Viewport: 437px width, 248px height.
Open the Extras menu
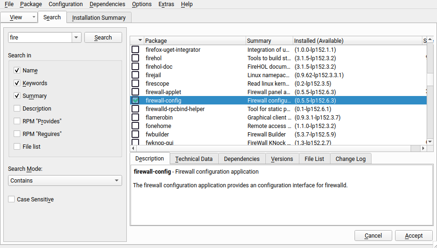pyautogui.click(x=166, y=4)
